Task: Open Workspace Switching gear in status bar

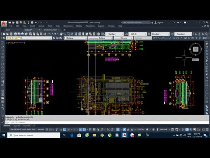Action: point(147,129)
